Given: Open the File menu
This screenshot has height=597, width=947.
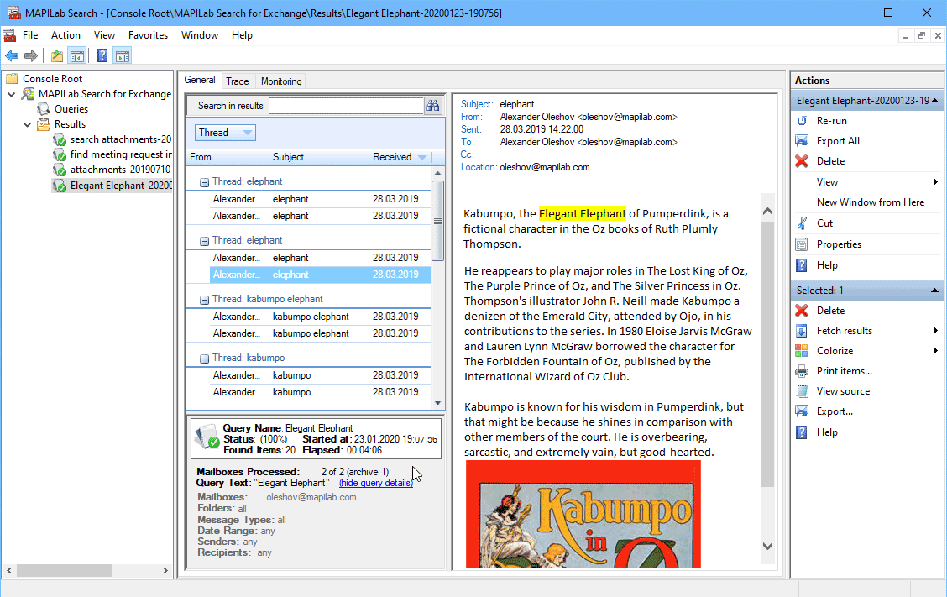Looking at the screenshot, I should pyautogui.click(x=30, y=35).
